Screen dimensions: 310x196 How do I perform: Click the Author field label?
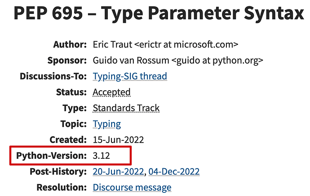click(70, 44)
